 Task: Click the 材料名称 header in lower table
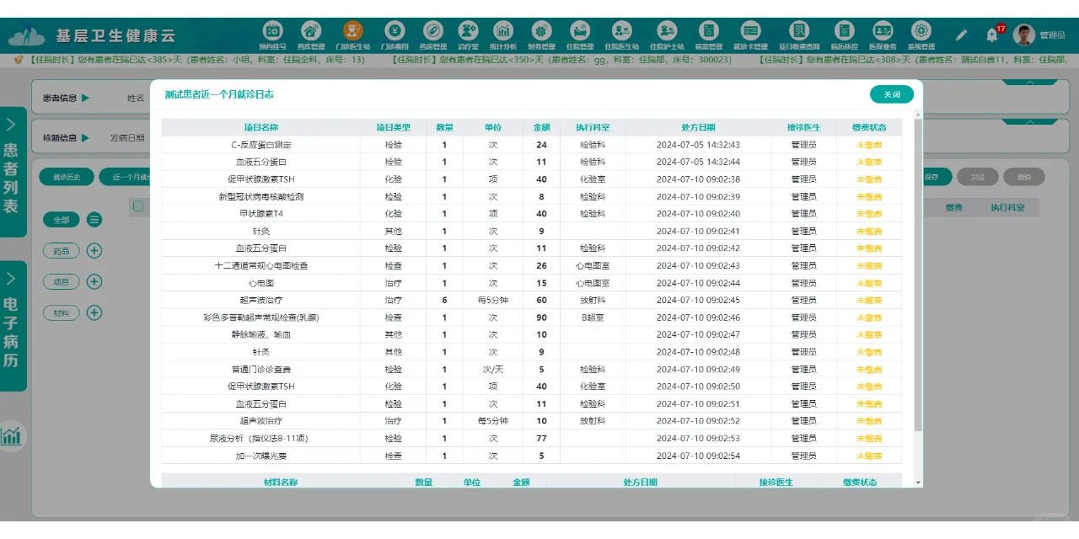click(280, 482)
